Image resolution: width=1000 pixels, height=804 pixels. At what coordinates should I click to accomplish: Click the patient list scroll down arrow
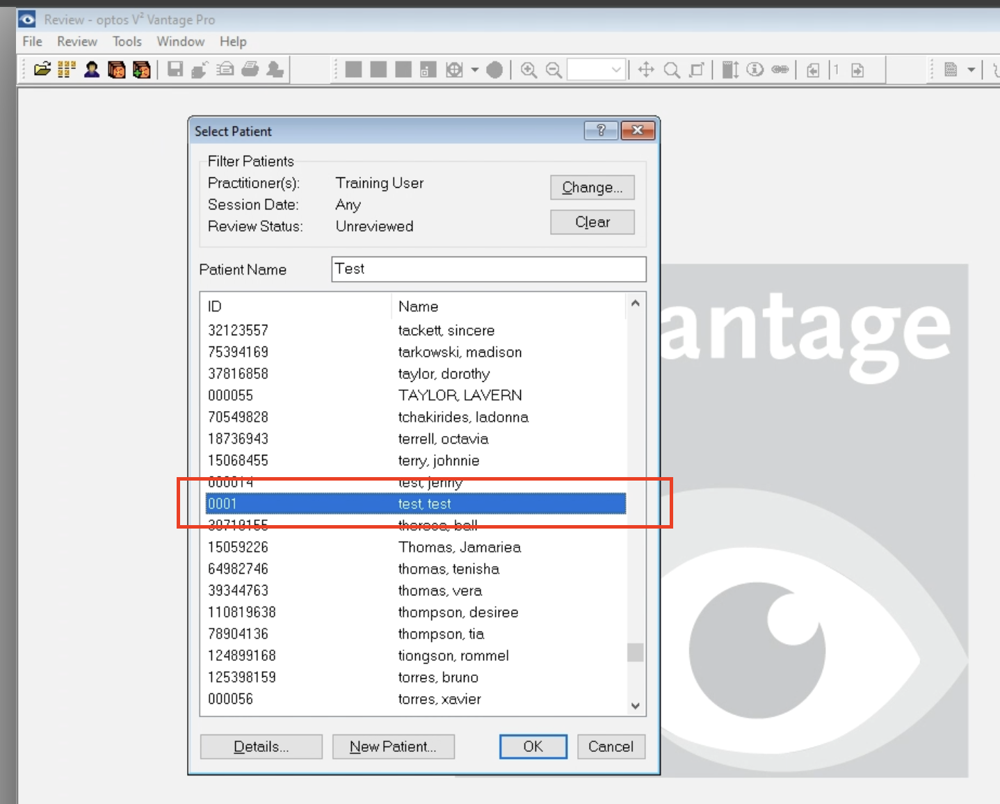635,705
